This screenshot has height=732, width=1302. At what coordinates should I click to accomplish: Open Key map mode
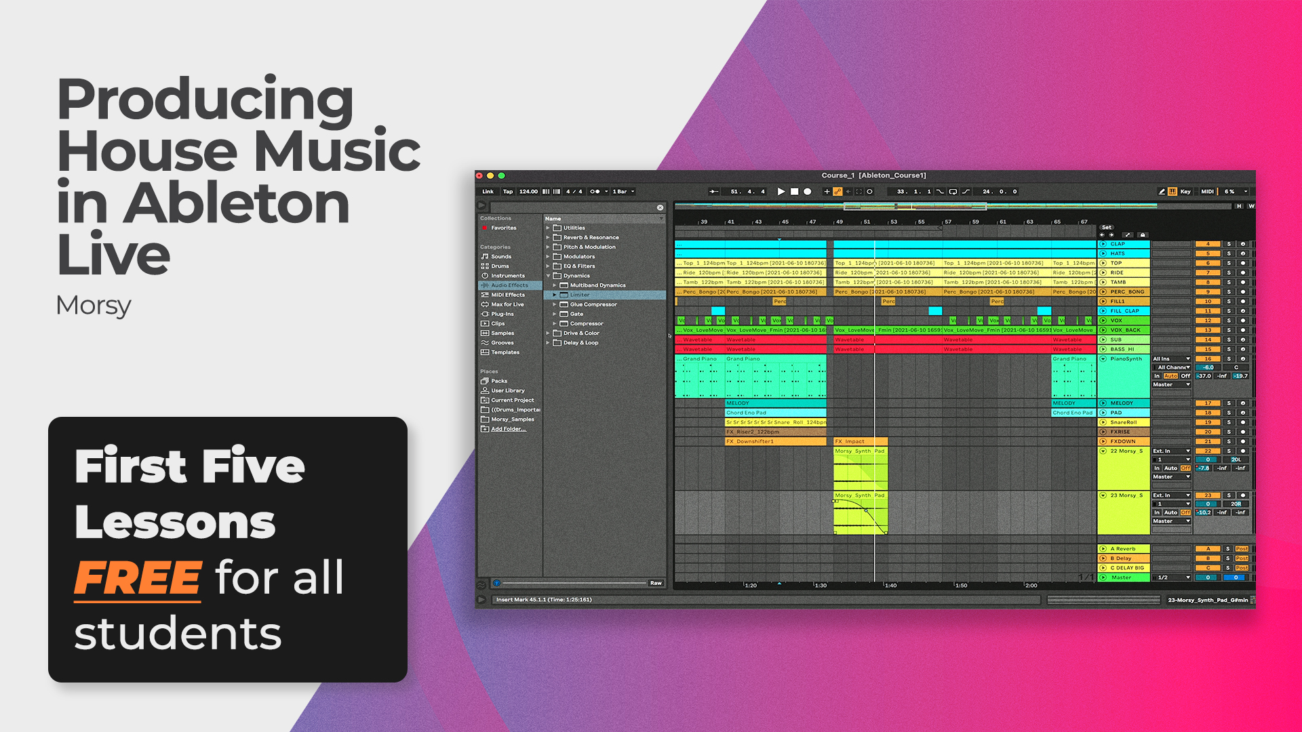(x=1185, y=192)
